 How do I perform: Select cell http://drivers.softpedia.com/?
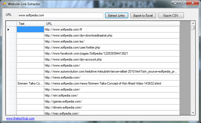tap(112, 107)
